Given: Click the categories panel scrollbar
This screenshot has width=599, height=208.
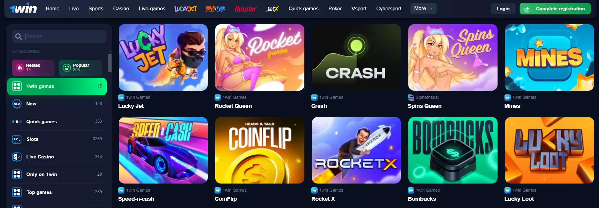Looking at the screenshot, I should [110, 63].
